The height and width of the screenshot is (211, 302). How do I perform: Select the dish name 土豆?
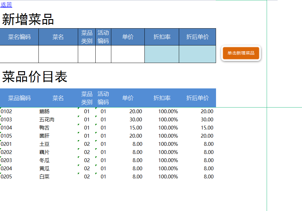point(44,144)
